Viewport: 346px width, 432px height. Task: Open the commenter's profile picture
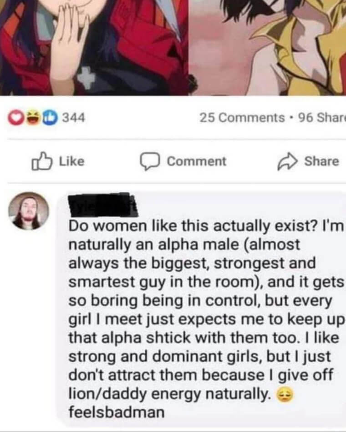(29, 211)
